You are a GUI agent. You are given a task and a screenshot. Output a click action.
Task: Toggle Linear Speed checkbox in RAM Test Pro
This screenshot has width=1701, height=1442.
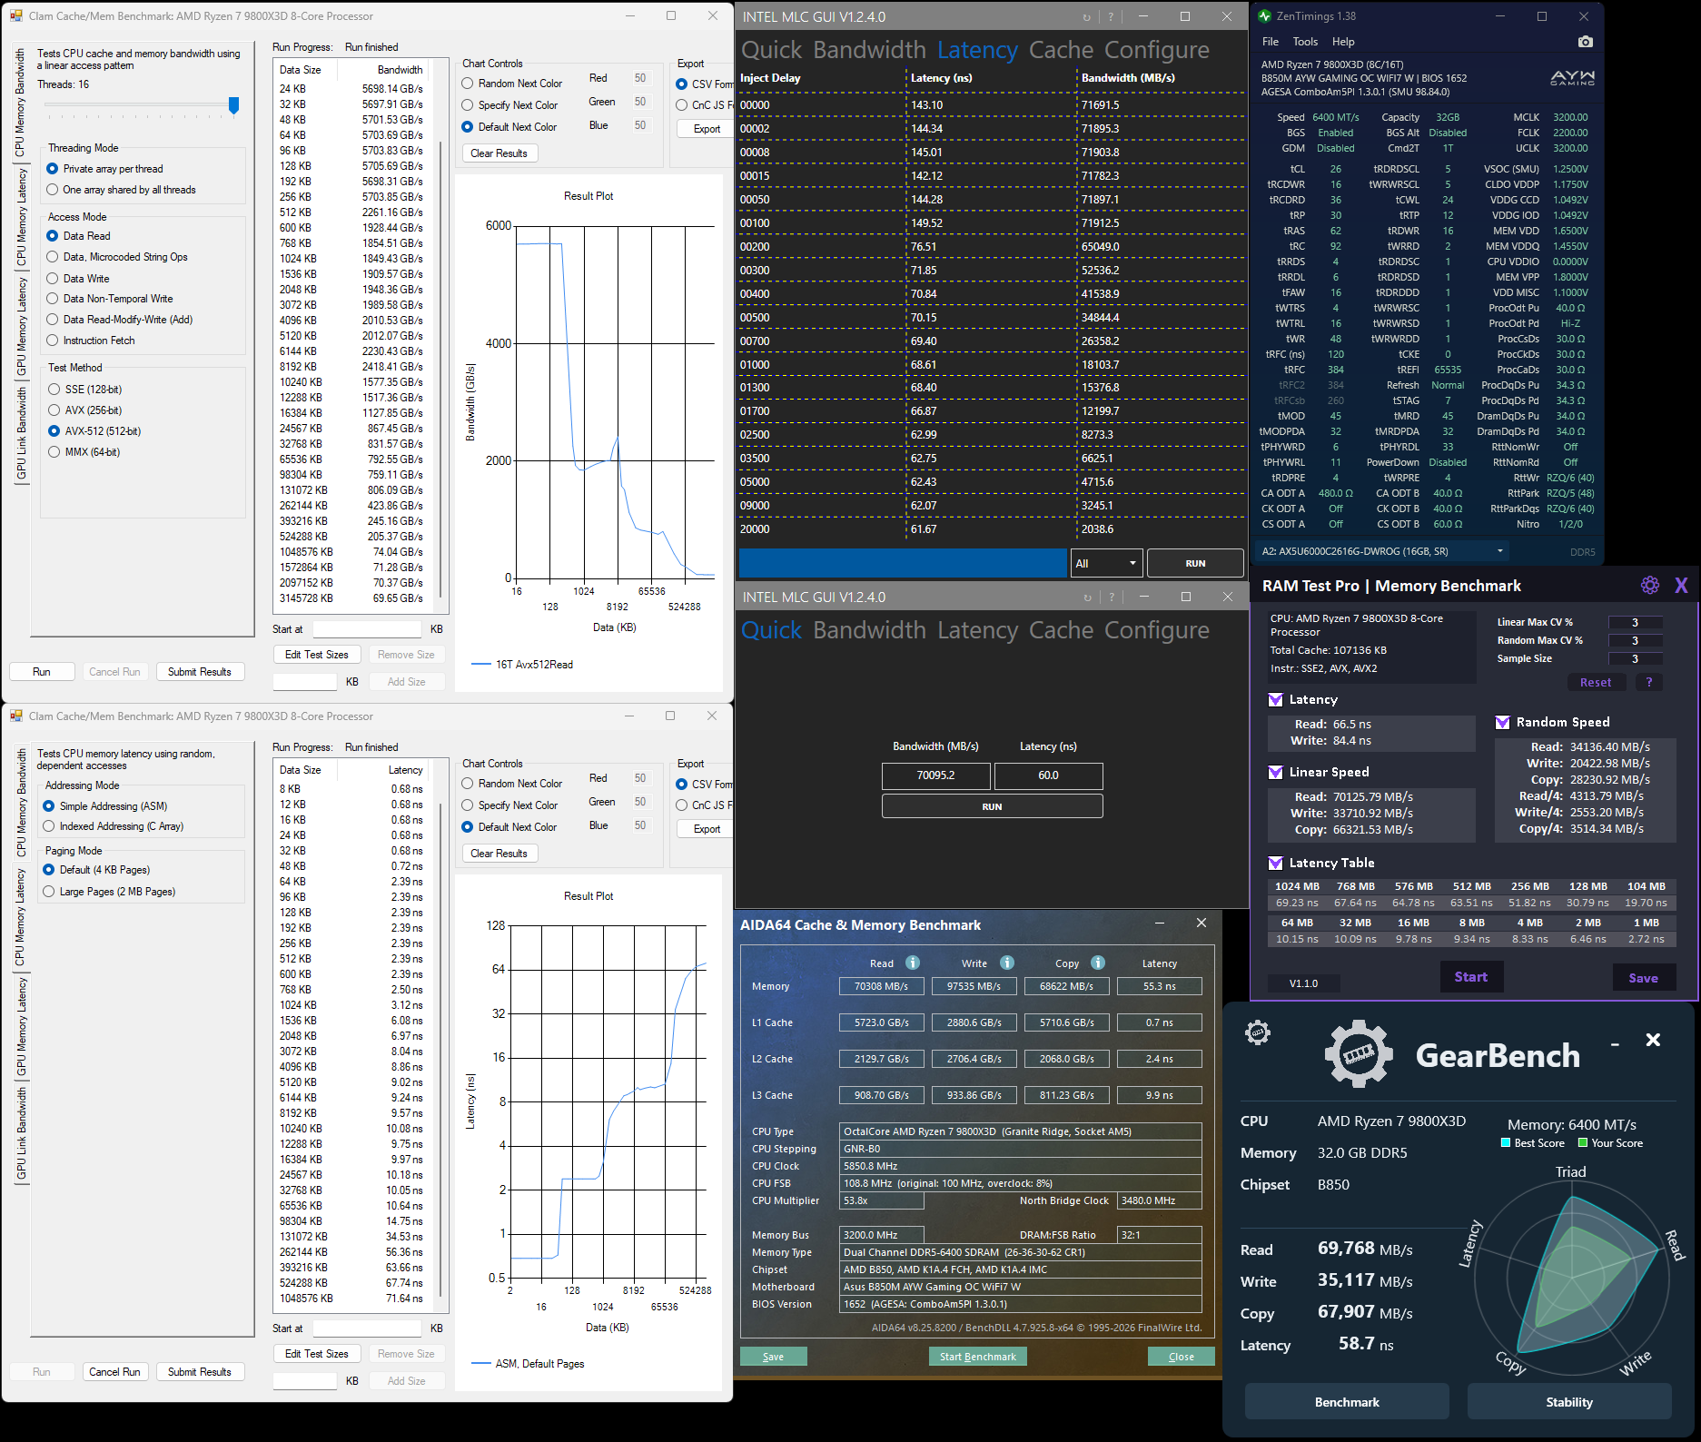coord(1276,772)
